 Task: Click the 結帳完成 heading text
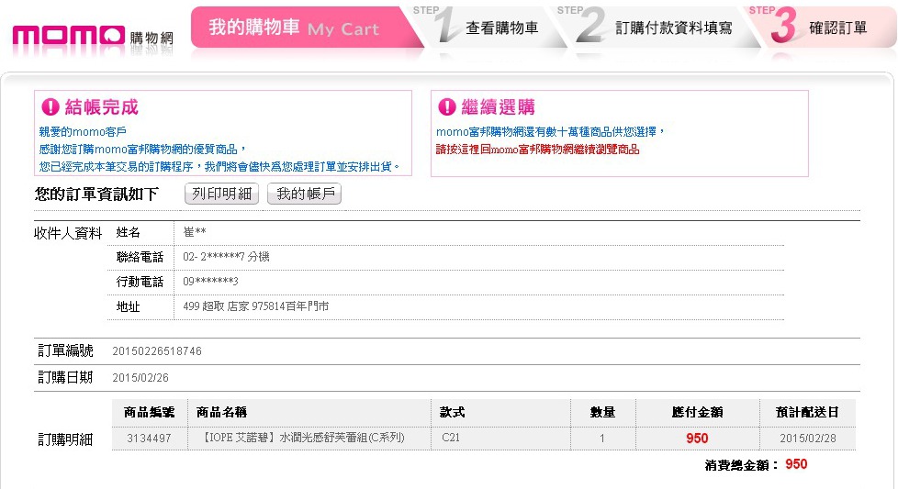click(x=101, y=107)
